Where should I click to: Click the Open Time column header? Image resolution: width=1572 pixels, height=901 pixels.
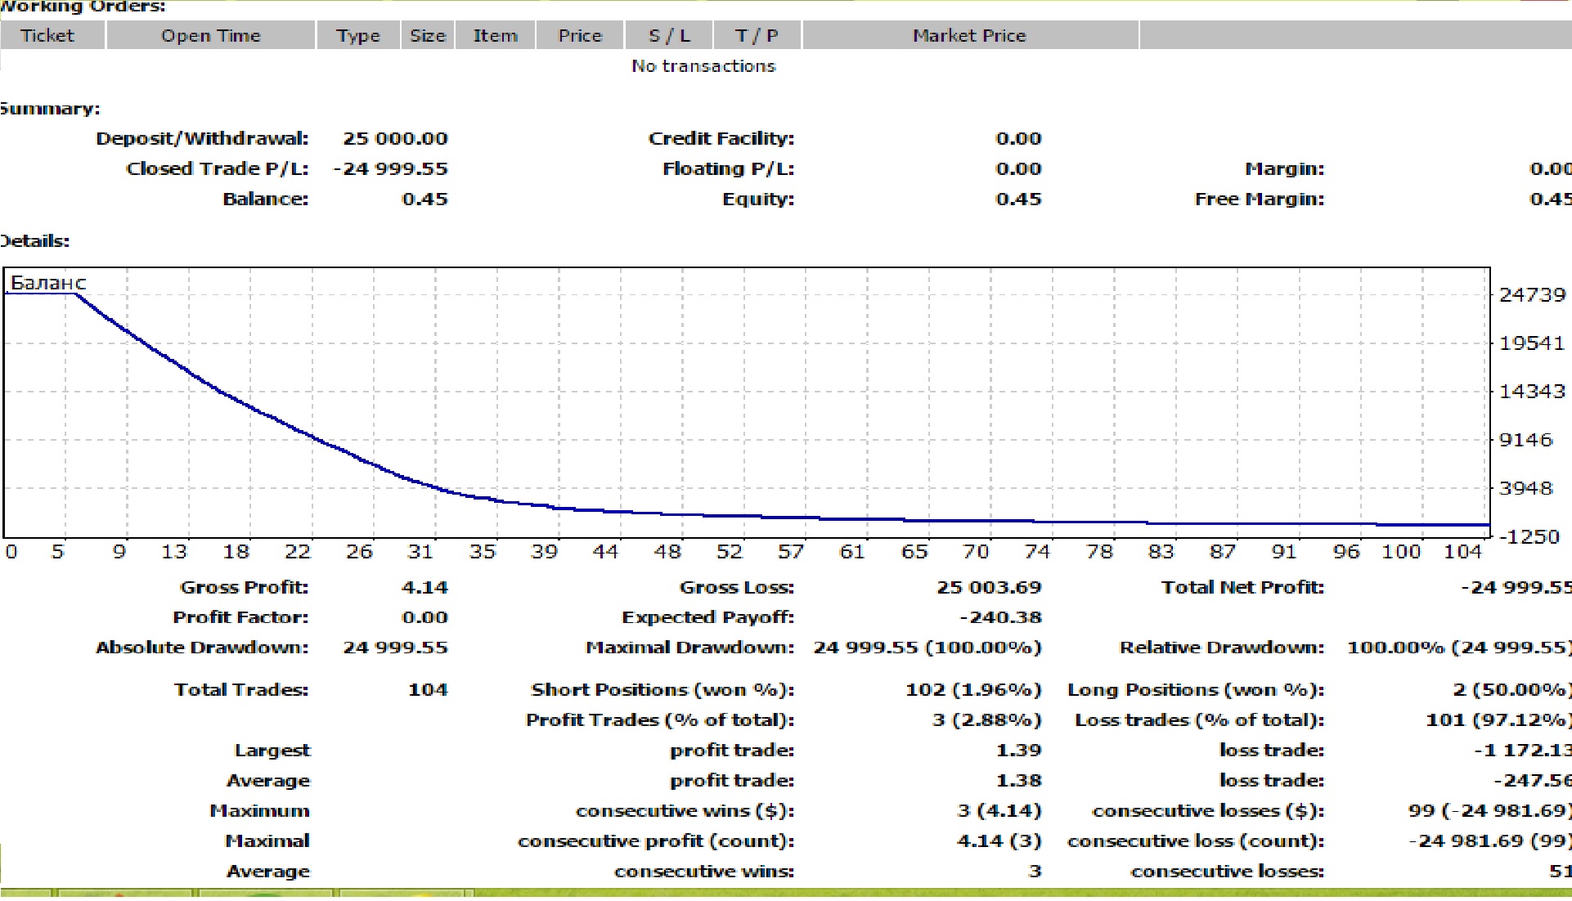(211, 36)
